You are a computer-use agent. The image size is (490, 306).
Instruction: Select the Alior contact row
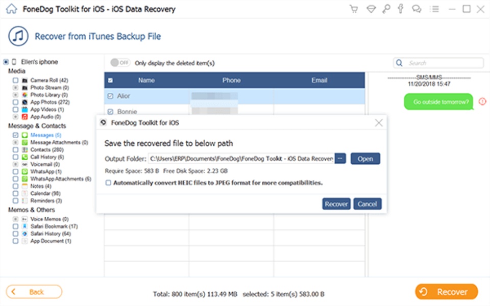tap(234, 96)
